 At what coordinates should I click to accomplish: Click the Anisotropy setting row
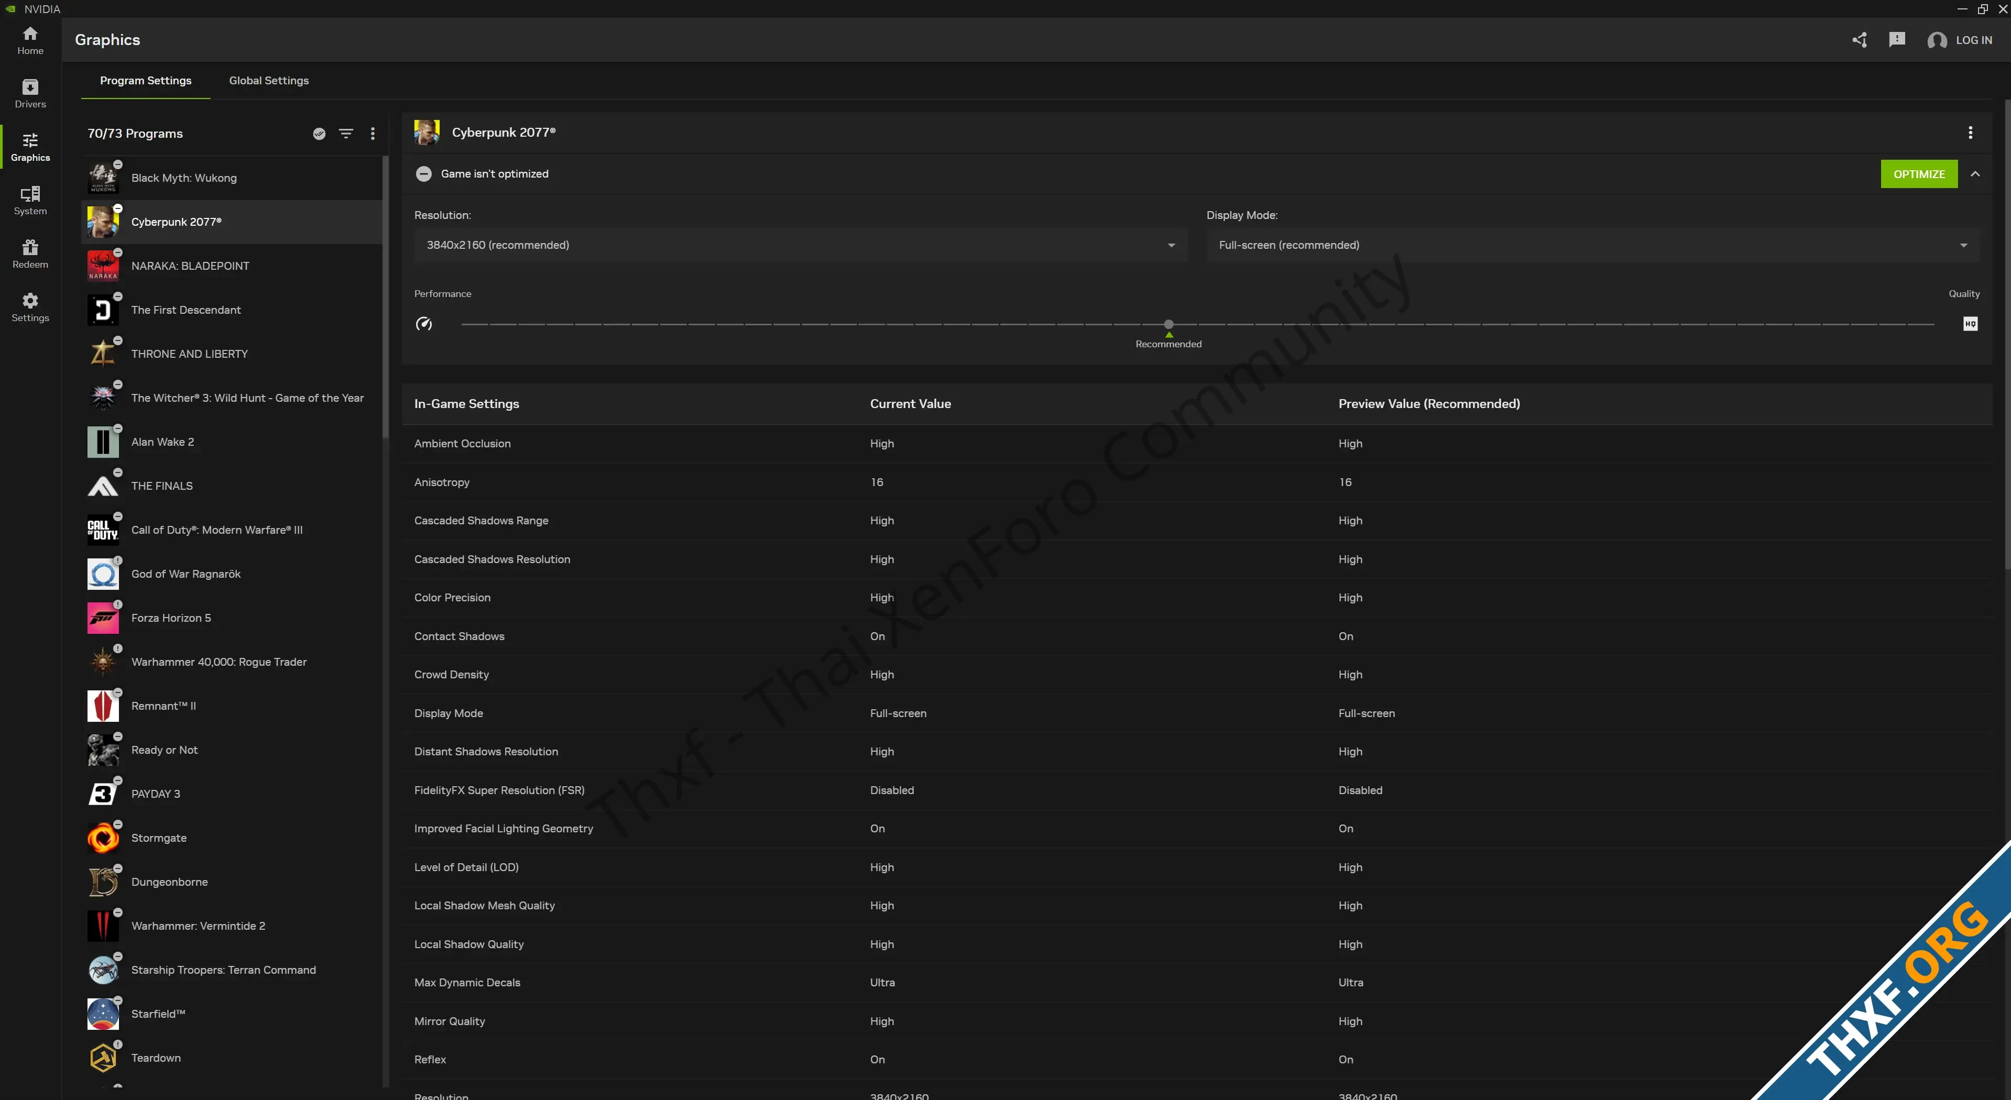[x=1197, y=482]
